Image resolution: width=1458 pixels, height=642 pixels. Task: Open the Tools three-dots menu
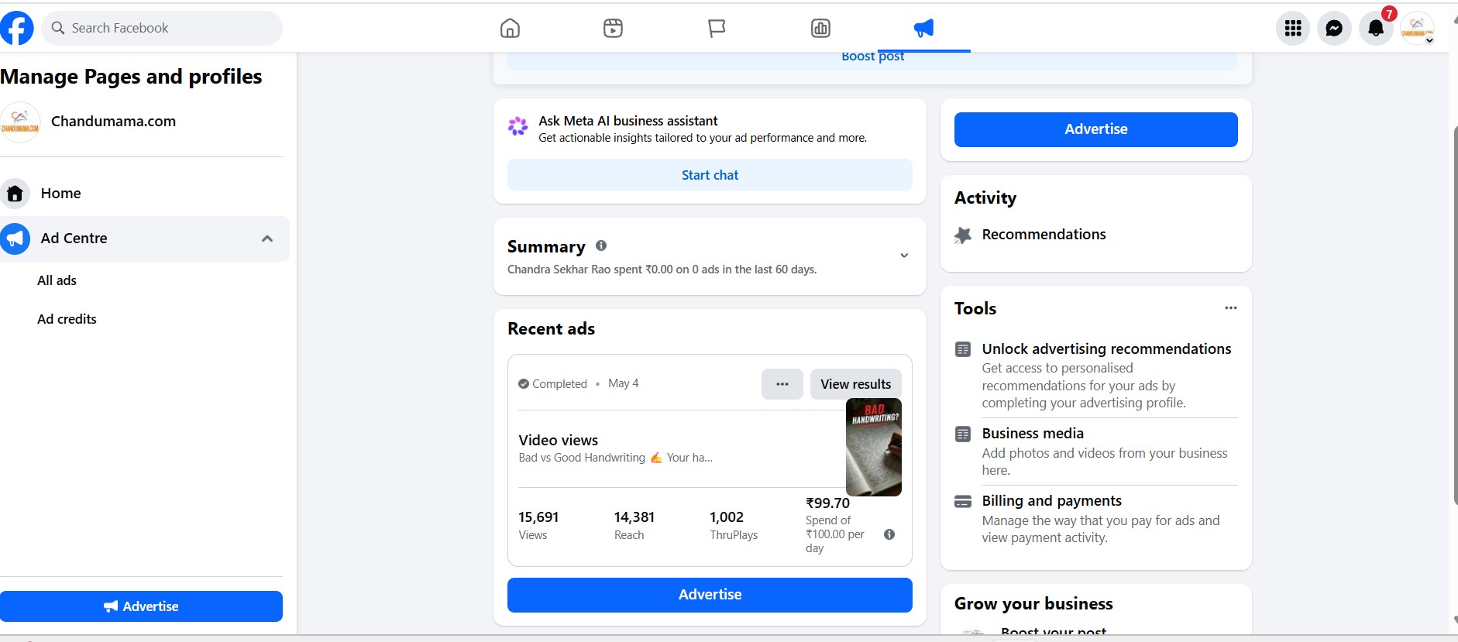click(x=1231, y=308)
